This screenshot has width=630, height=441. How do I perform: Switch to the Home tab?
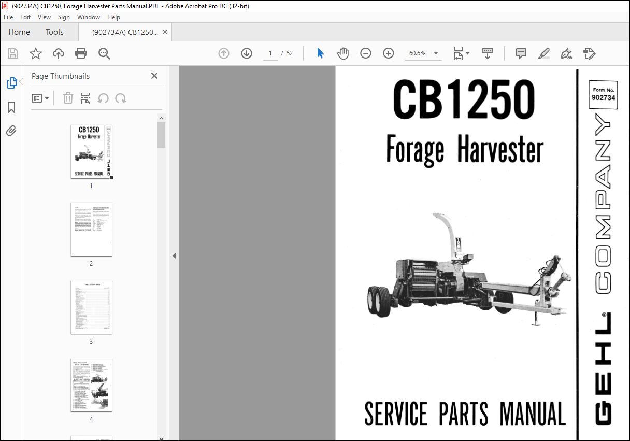point(19,32)
